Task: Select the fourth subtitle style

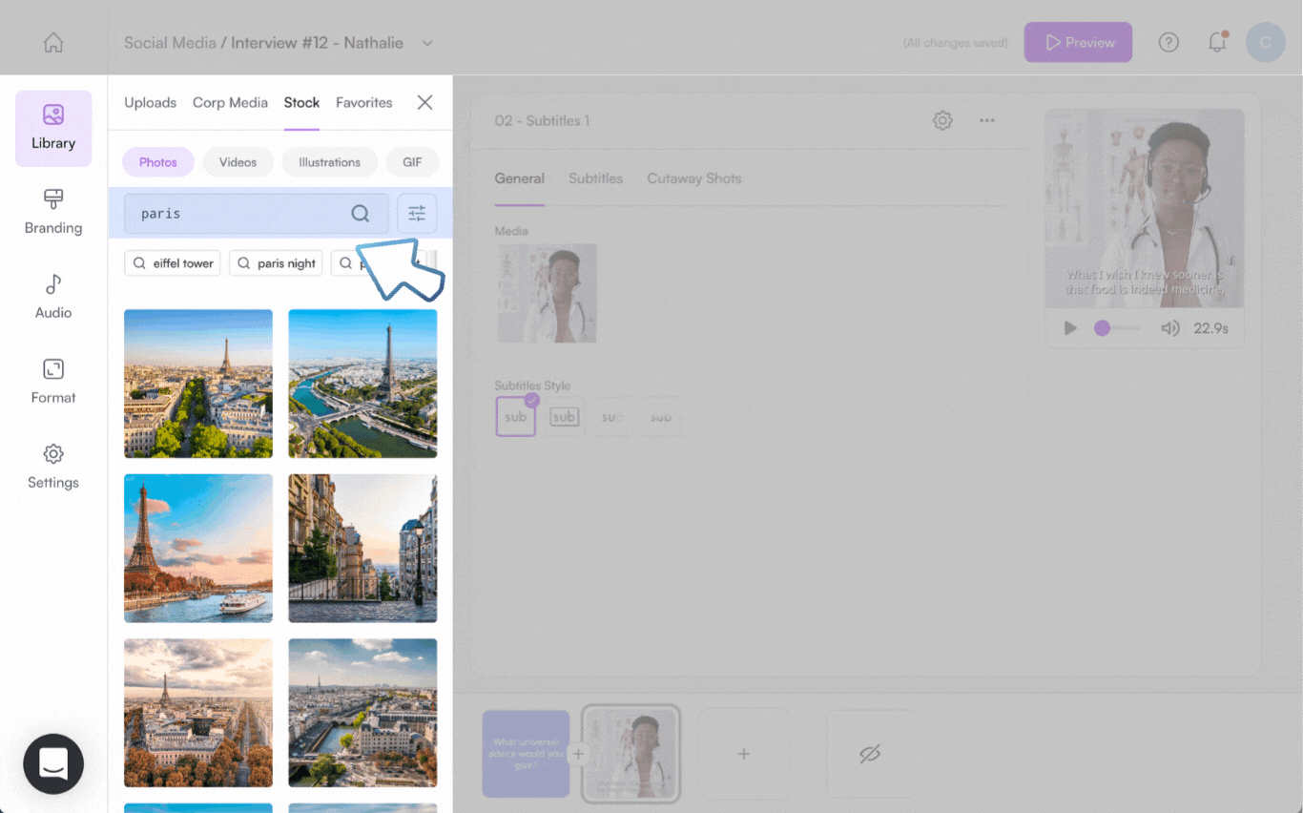Action: [x=661, y=417]
